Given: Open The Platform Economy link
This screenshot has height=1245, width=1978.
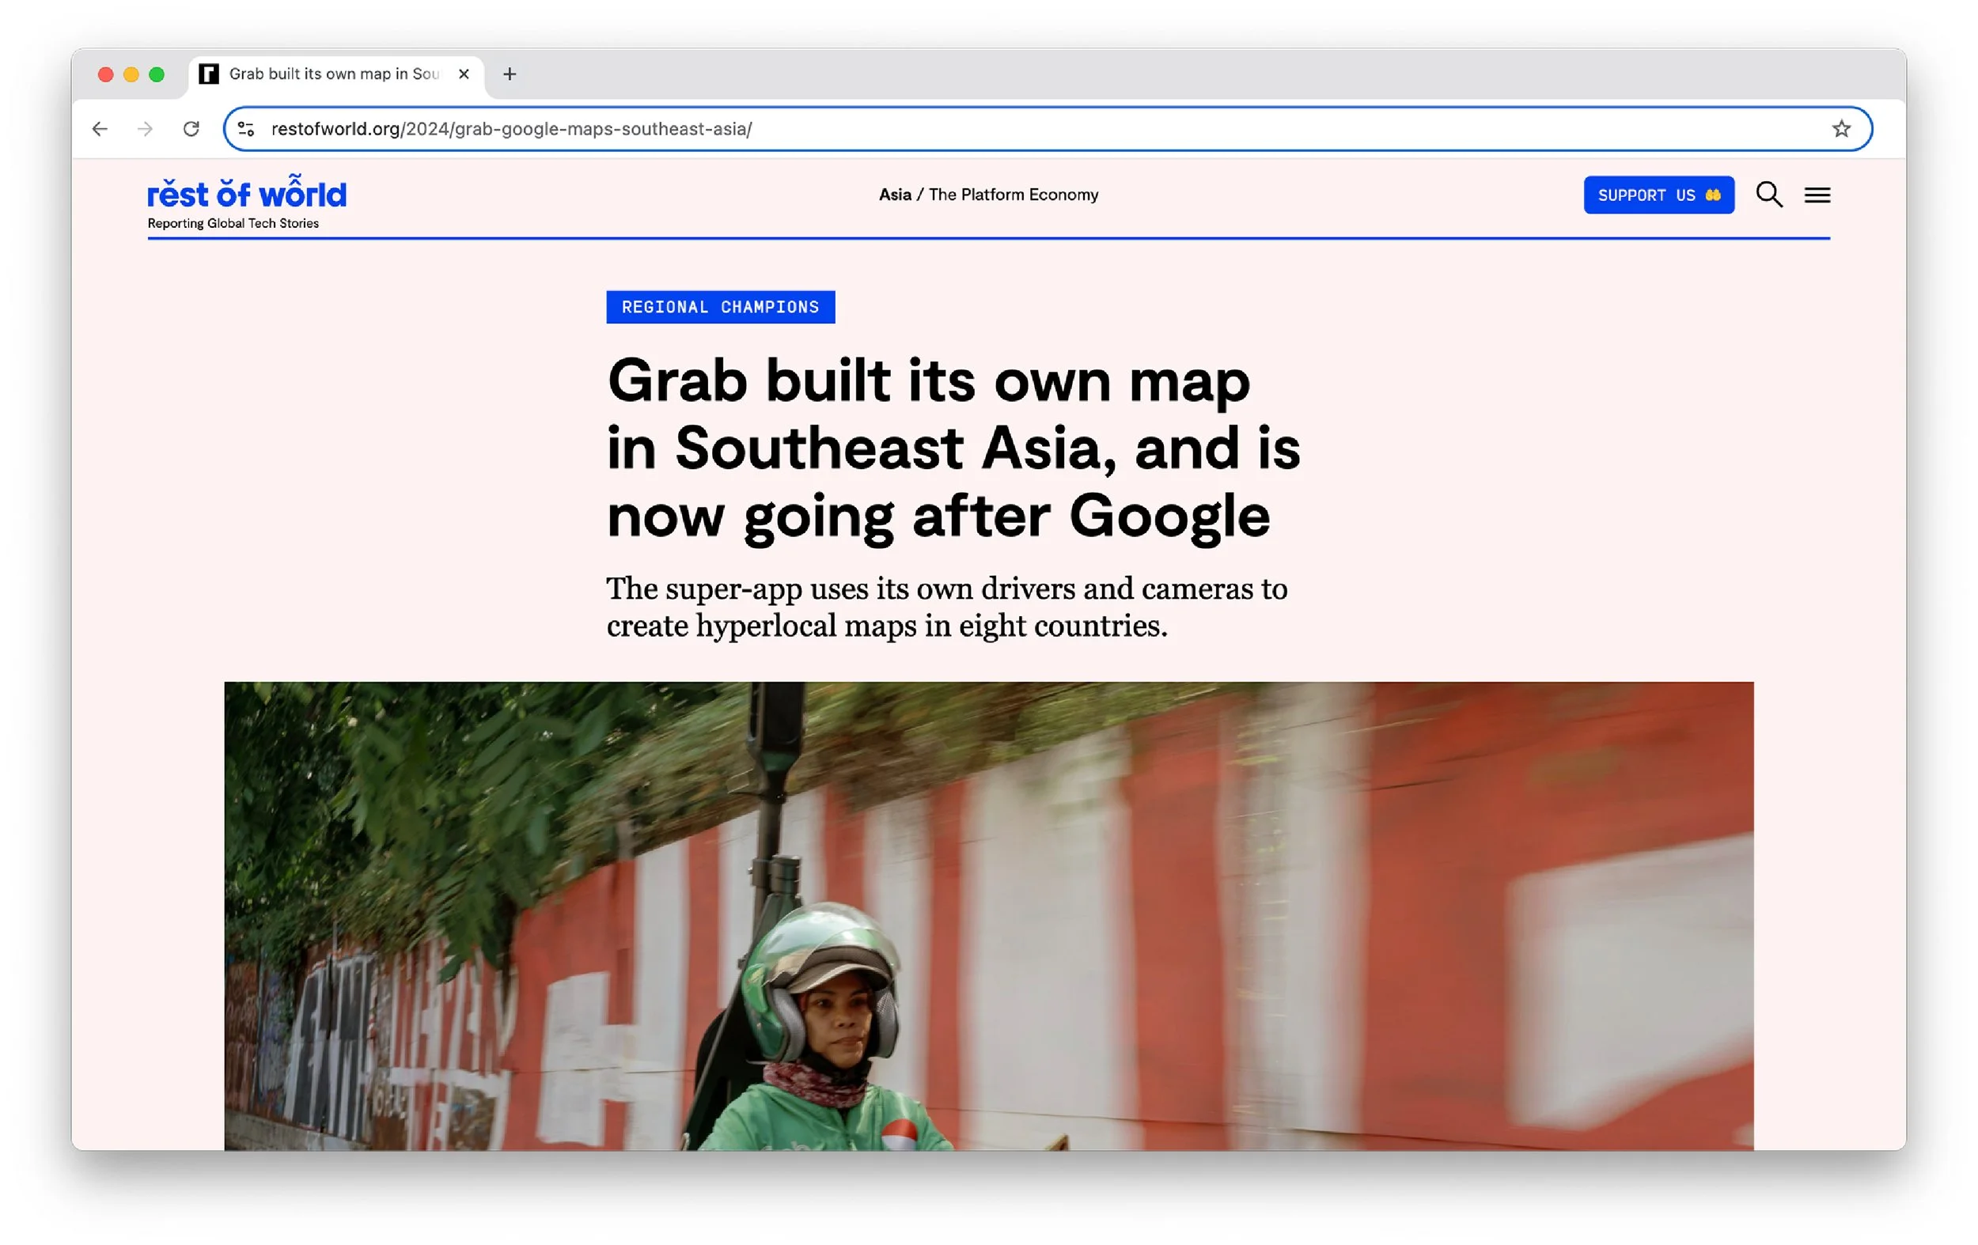Looking at the screenshot, I should coord(1013,195).
